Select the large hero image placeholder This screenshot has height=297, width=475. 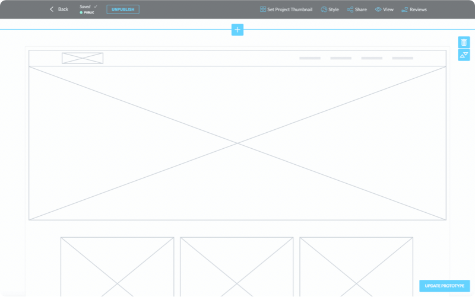point(237,143)
